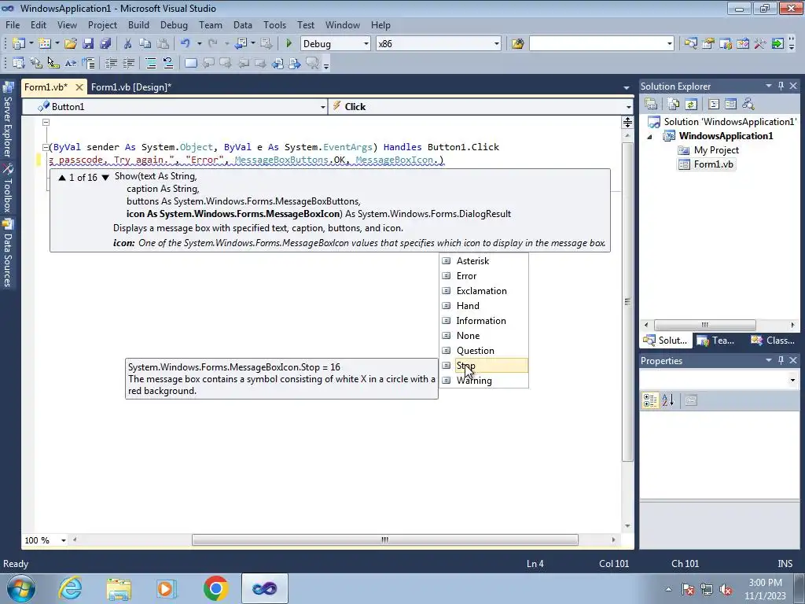Click Show All Files icon in Solution Explorer
Viewport: 805px width, 604px height.
pos(674,105)
